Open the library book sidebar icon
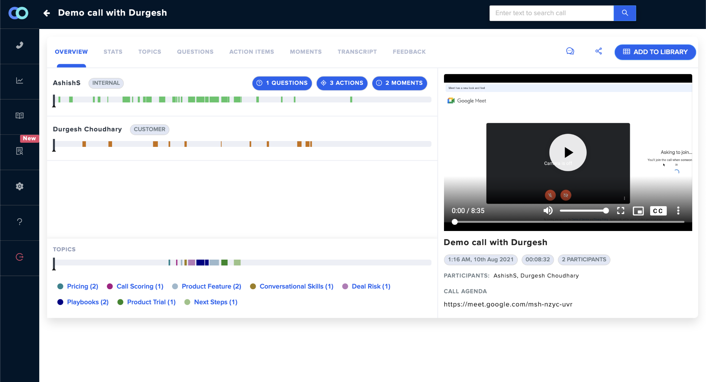 (x=20, y=115)
